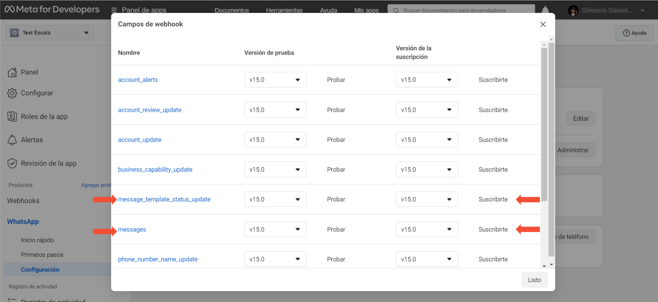This screenshot has height=302, width=658.
Task: Click the Panel home icon
Action: (12, 72)
